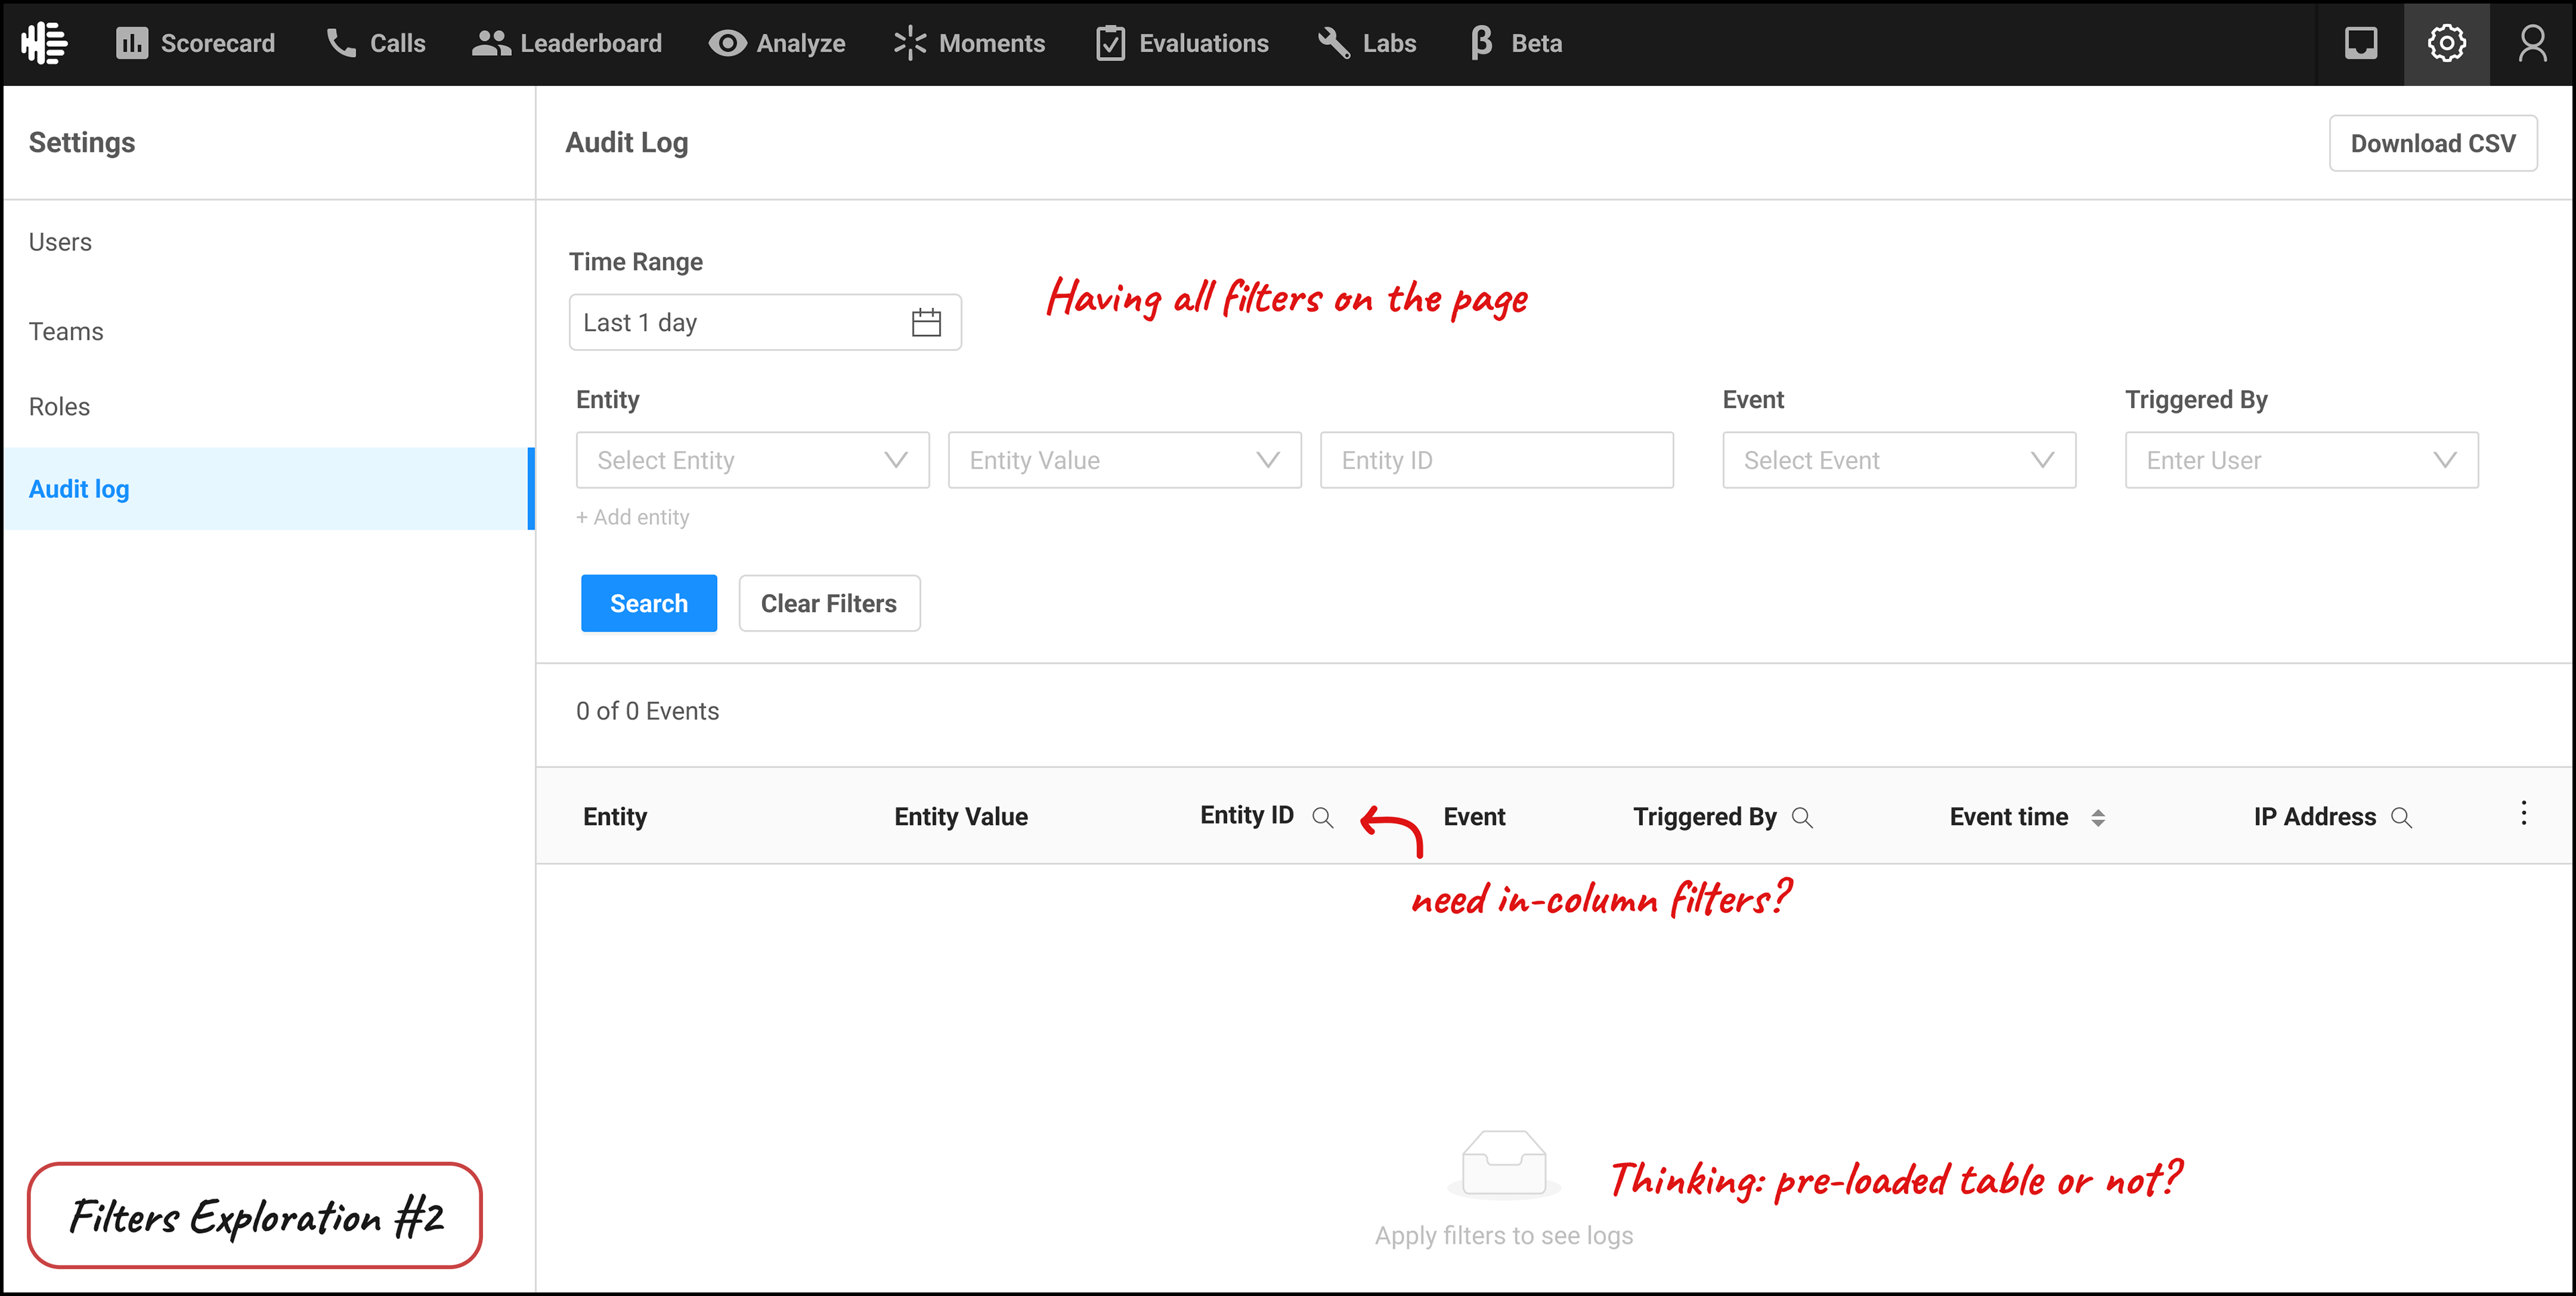This screenshot has width=2576, height=1296.
Task: Open the inbox tray icon
Action: click(x=2360, y=43)
